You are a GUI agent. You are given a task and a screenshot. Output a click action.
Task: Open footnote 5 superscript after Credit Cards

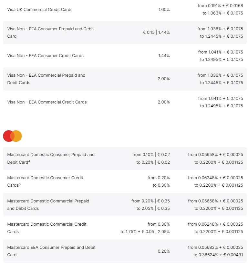coord(20,184)
